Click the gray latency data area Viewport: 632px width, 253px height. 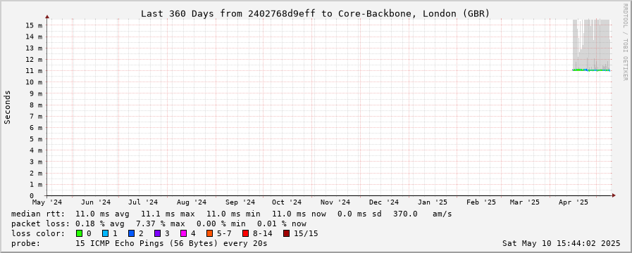(x=592, y=44)
